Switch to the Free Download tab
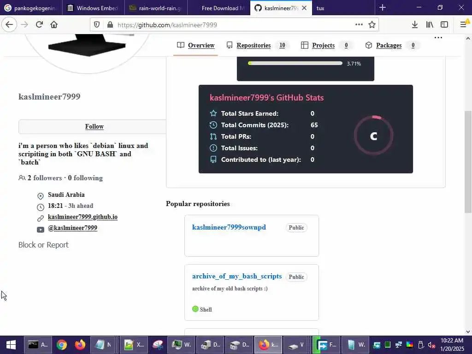The image size is (472, 354). 218,8
